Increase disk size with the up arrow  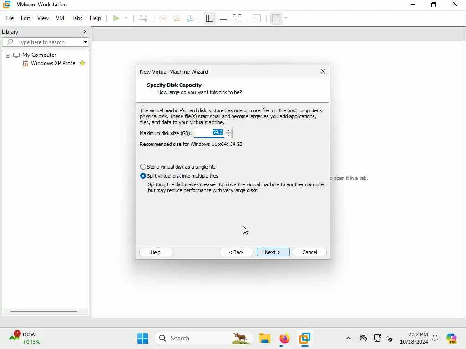(x=228, y=130)
